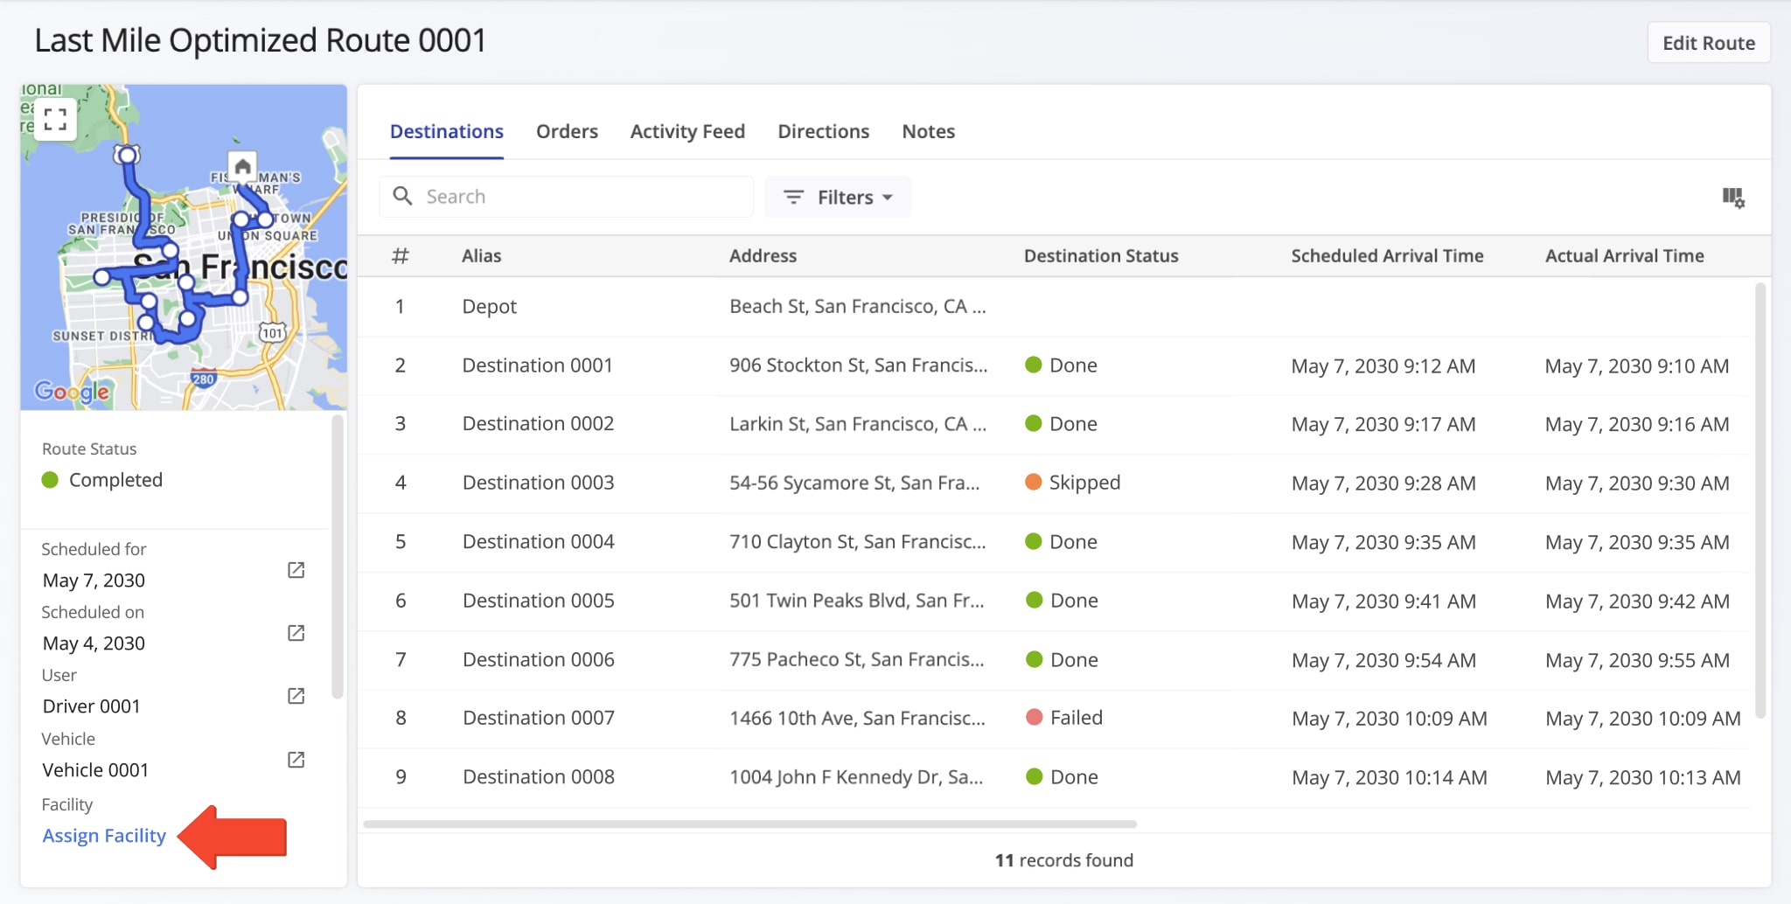Click the Skipped status of Destination 0003

pos(1072,483)
